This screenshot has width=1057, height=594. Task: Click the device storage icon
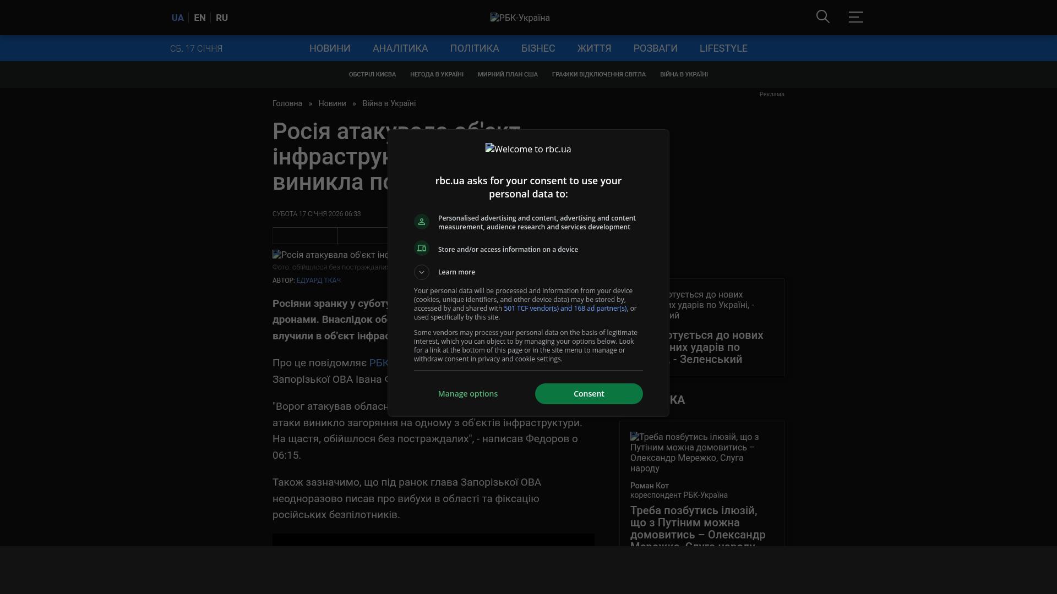pyautogui.click(x=422, y=249)
